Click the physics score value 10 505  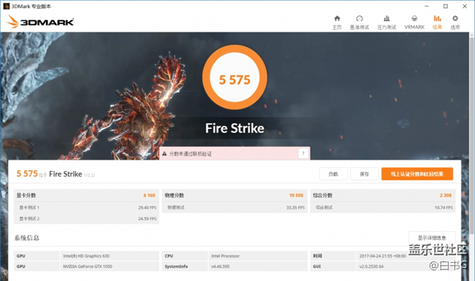296,196
